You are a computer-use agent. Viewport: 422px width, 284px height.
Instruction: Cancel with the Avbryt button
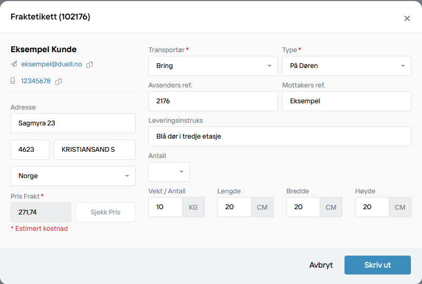pyautogui.click(x=321, y=265)
